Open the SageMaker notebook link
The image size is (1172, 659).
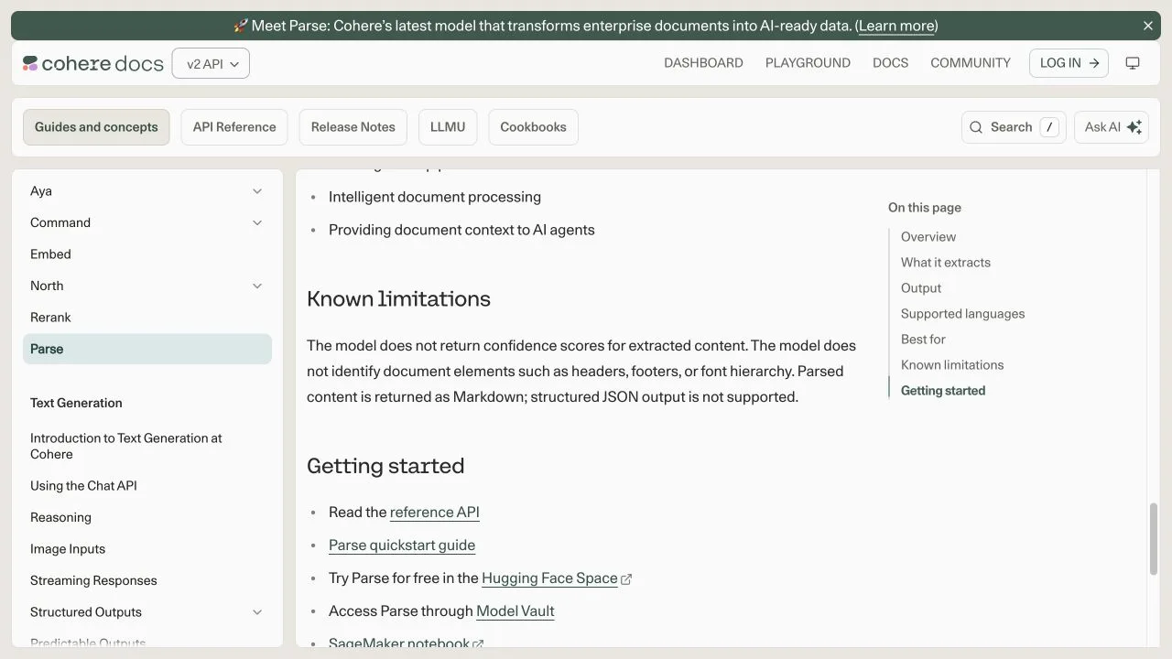pos(399,643)
